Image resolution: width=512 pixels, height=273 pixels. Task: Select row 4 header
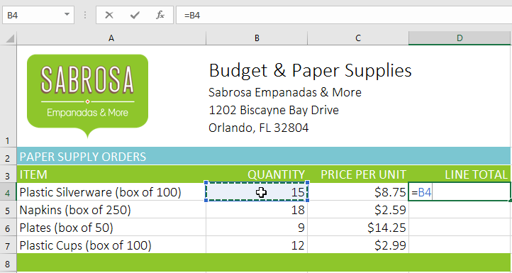(x=9, y=192)
